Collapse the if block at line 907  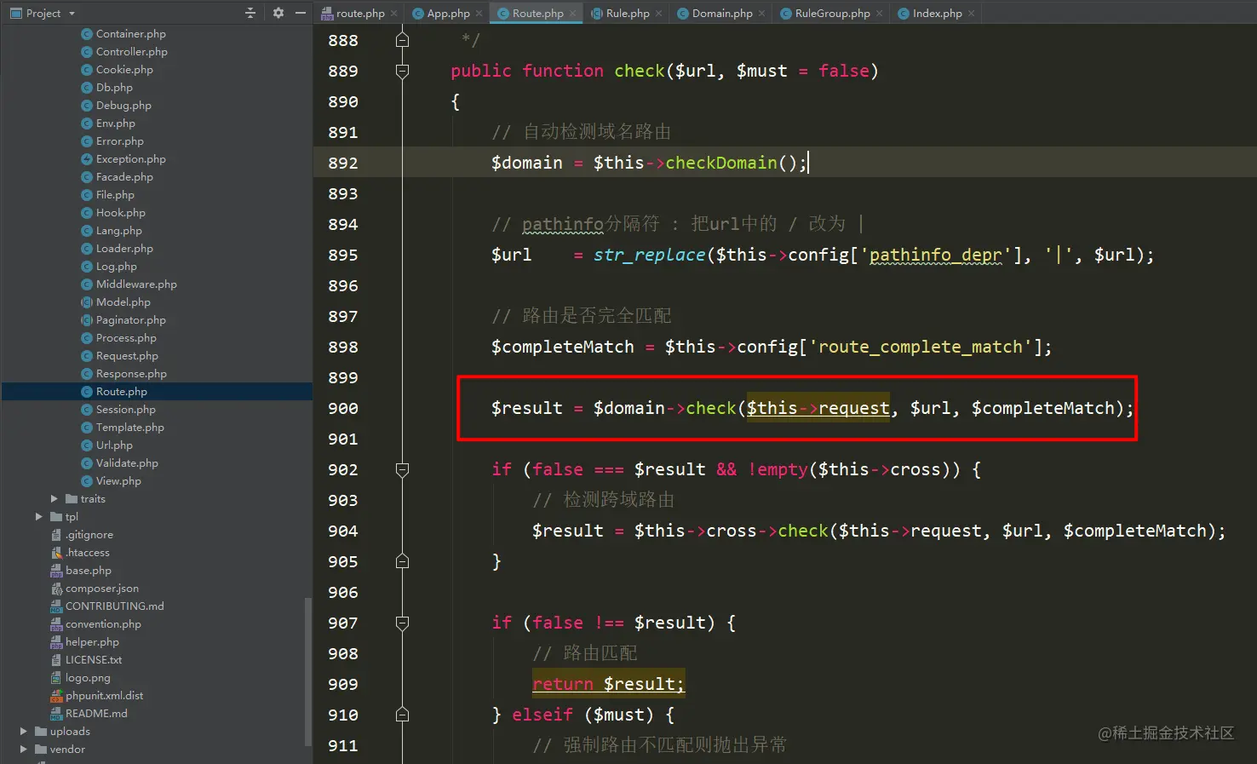tap(403, 623)
